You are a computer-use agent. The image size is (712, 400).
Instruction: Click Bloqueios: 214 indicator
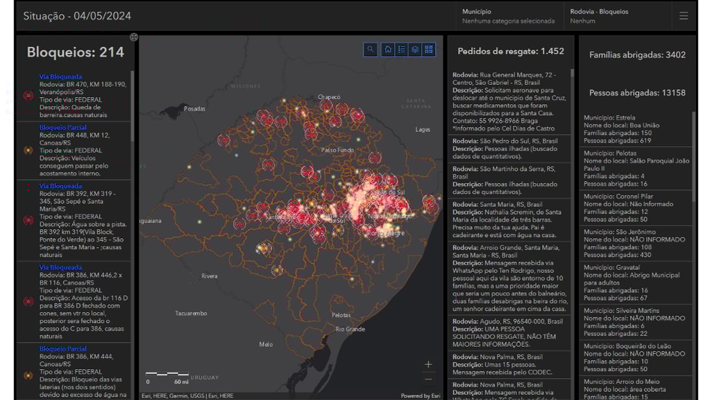[75, 52]
